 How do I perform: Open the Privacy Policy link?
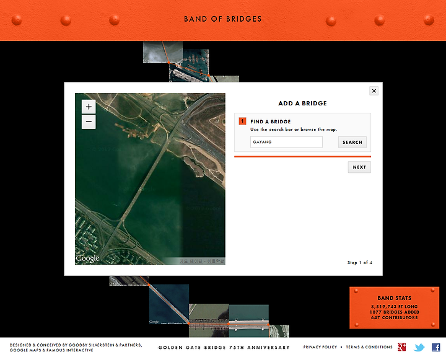click(x=320, y=347)
